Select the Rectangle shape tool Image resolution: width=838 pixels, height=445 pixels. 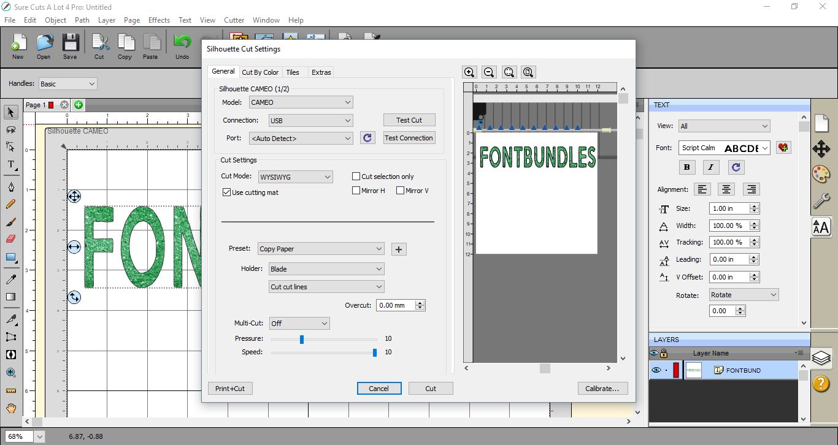coord(11,257)
